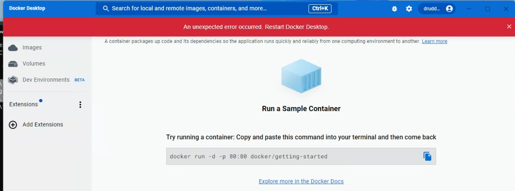Select the BETA badge on Dev Environments
This screenshot has height=191, width=515.
pos(79,80)
